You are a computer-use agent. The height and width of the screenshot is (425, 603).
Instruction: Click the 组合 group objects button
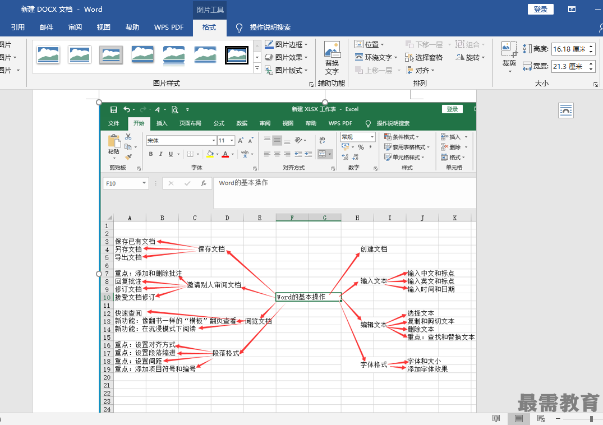pyautogui.click(x=470, y=45)
